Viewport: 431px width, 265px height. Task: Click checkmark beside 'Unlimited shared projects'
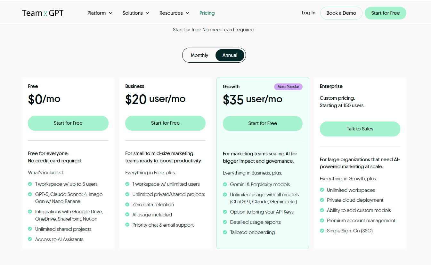coord(30,229)
